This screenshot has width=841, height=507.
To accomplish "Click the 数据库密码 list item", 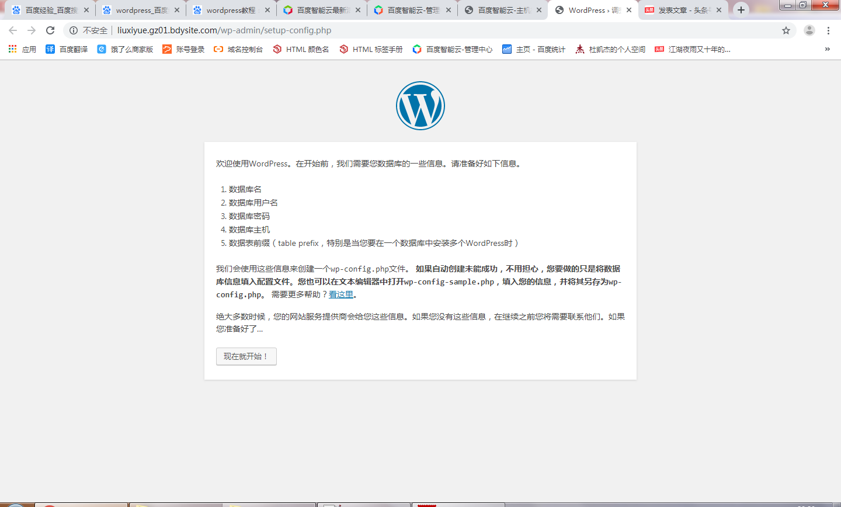I will point(249,216).
